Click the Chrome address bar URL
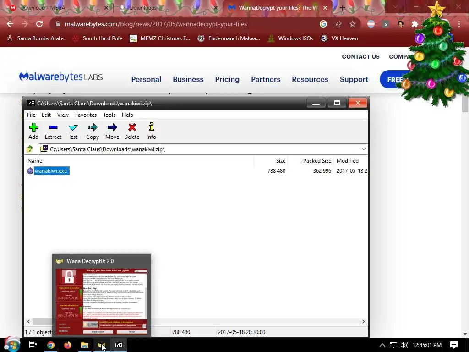The image size is (469, 352). point(156,24)
